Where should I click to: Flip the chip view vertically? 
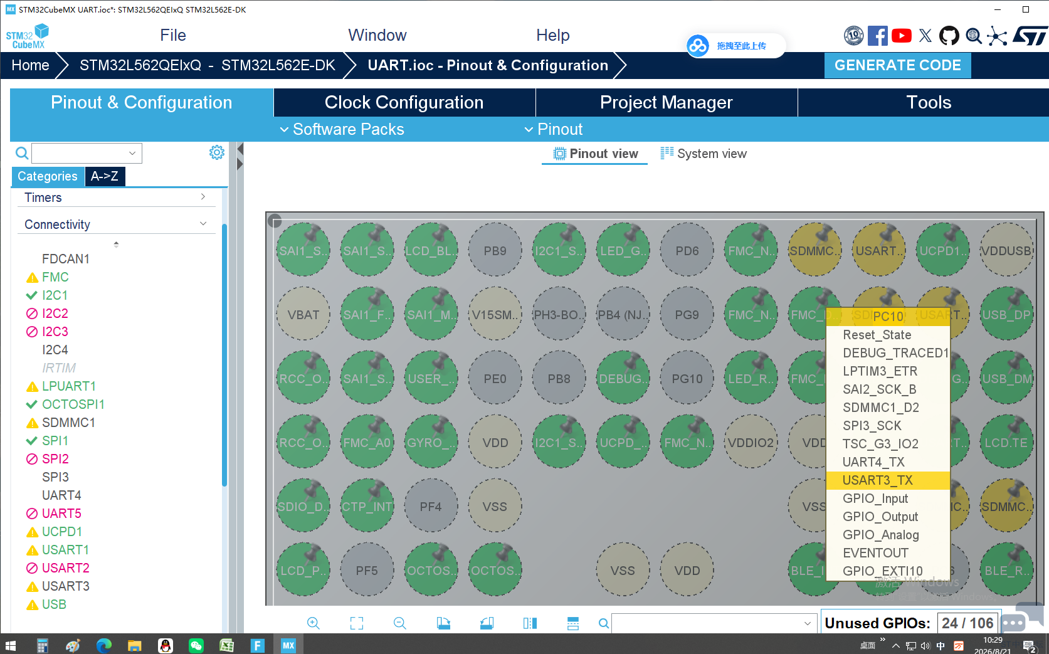573,623
